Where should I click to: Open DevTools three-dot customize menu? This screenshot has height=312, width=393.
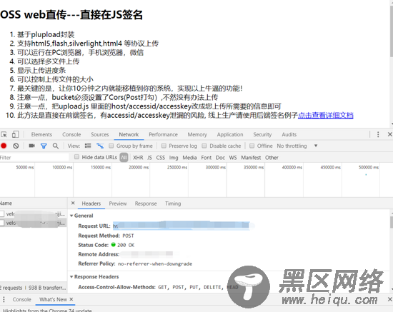(x=378, y=134)
